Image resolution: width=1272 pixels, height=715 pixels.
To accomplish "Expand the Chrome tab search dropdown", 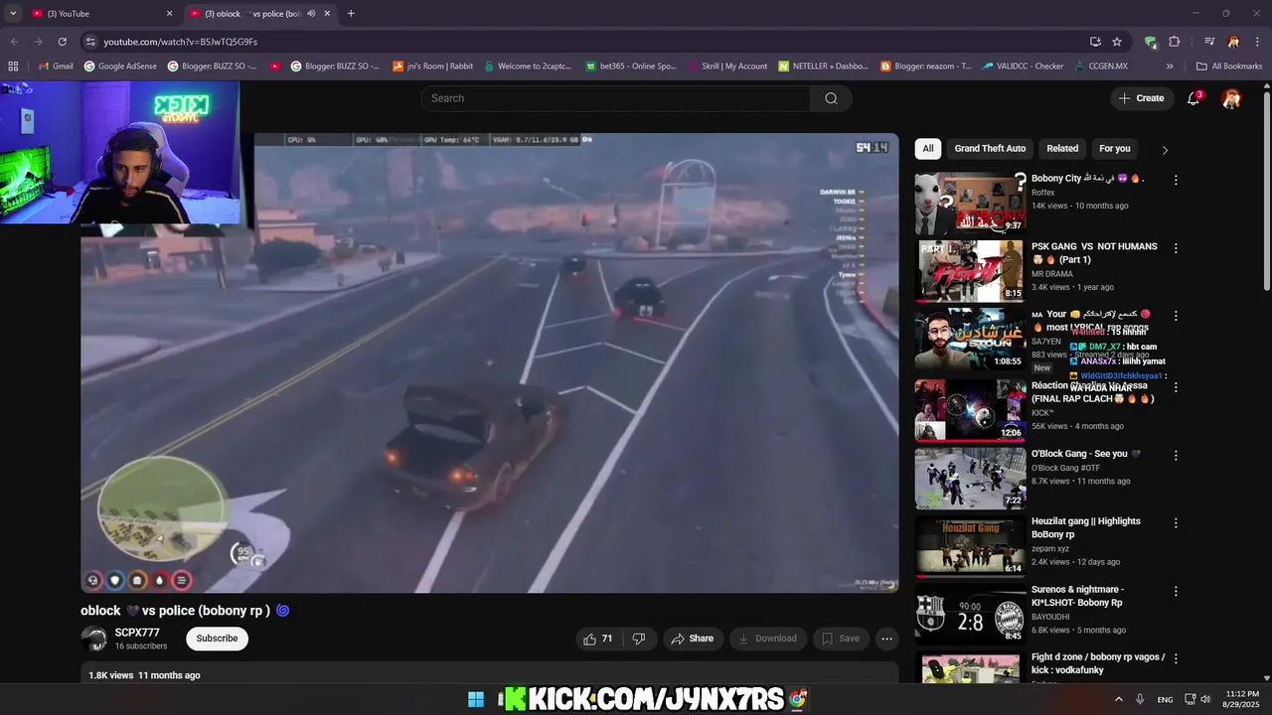I will click(x=13, y=14).
